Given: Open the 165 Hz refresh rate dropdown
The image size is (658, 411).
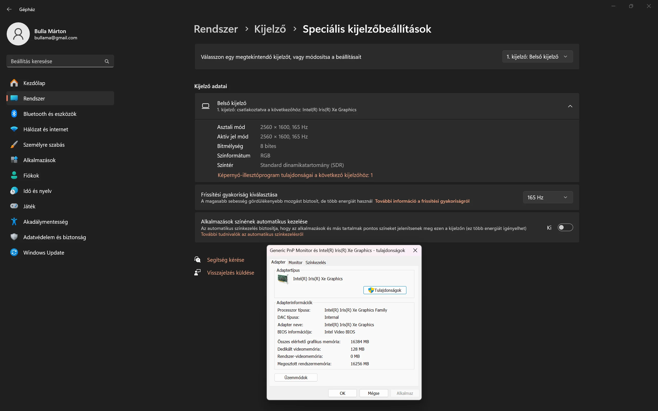Looking at the screenshot, I should 548,197.
